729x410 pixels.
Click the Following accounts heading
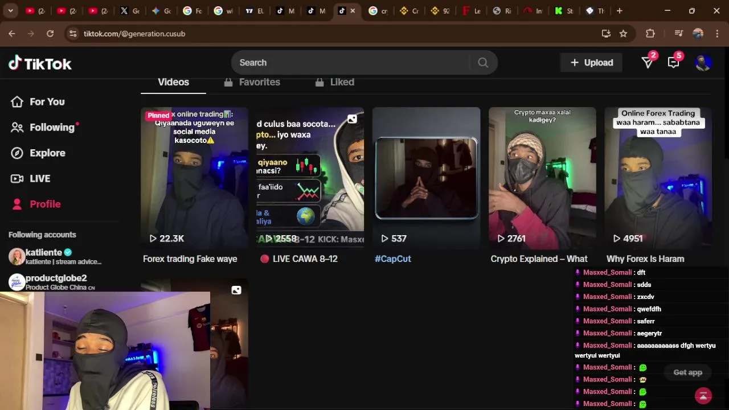point(42,235)
